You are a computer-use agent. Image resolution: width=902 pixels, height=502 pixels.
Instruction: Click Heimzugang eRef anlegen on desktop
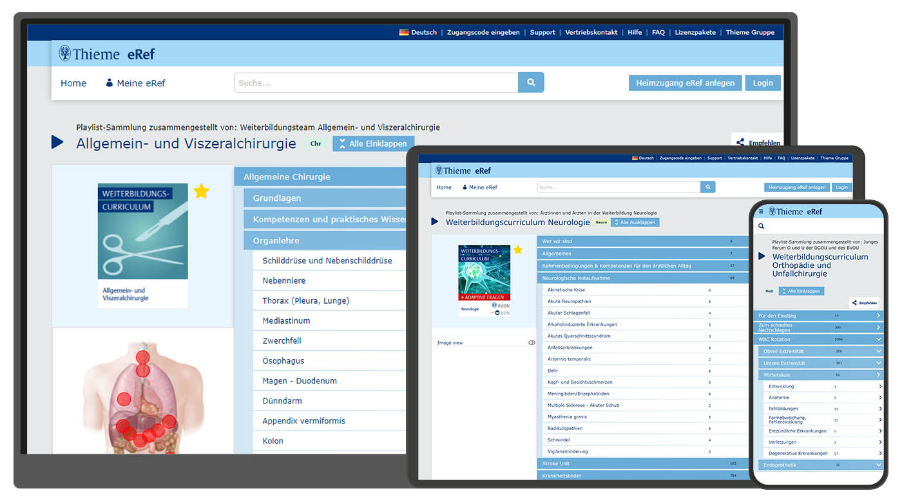click(685, 83)
